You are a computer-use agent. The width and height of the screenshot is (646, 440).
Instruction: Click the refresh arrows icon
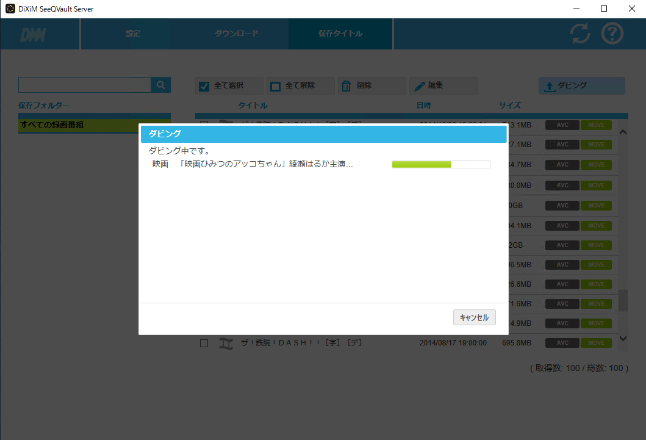pos(580,34)
